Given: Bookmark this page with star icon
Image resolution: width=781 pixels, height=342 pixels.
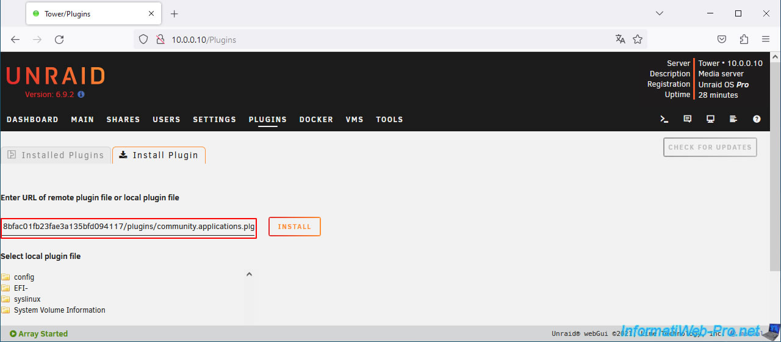Looking at the screenshot, I should (638, 39).
